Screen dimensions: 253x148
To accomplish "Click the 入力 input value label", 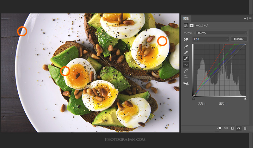I will [x=201, y=104].
